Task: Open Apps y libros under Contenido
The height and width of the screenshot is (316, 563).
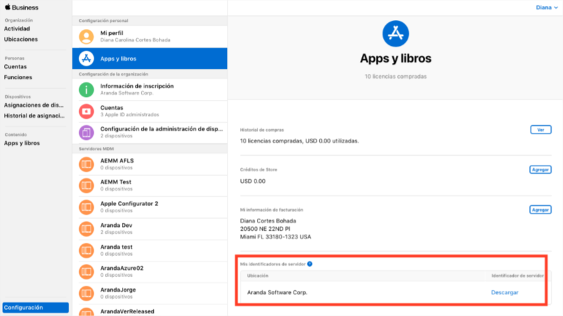Action: tap(22, 143)
